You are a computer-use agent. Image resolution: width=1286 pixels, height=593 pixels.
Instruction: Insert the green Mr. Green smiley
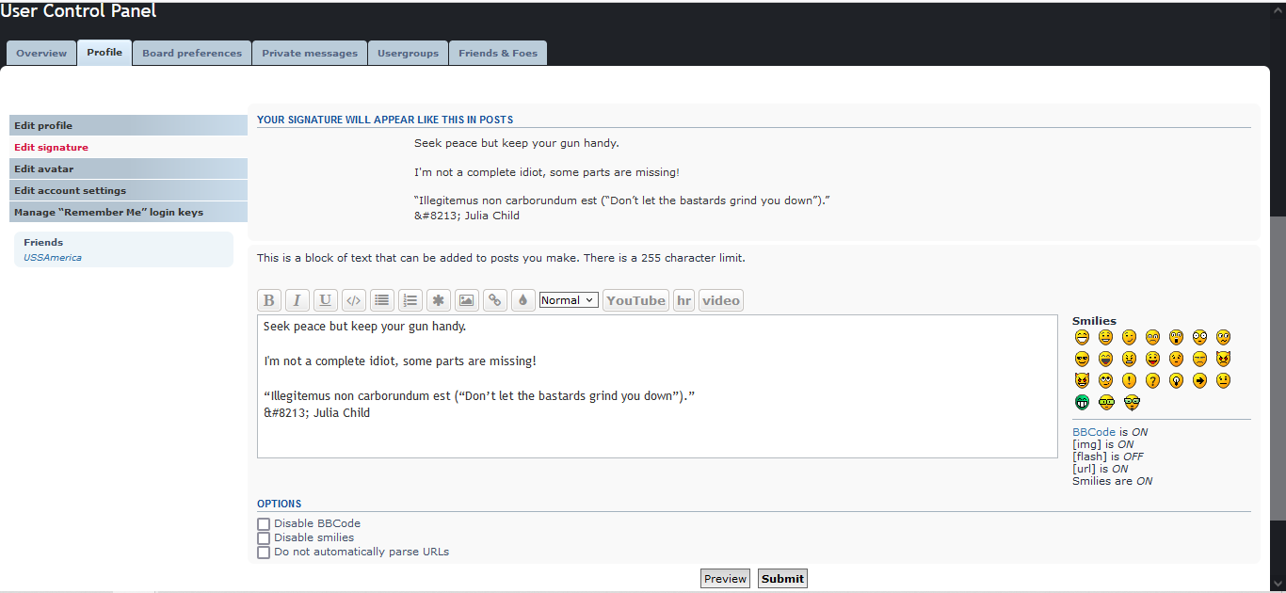[x=1082, y=402]
